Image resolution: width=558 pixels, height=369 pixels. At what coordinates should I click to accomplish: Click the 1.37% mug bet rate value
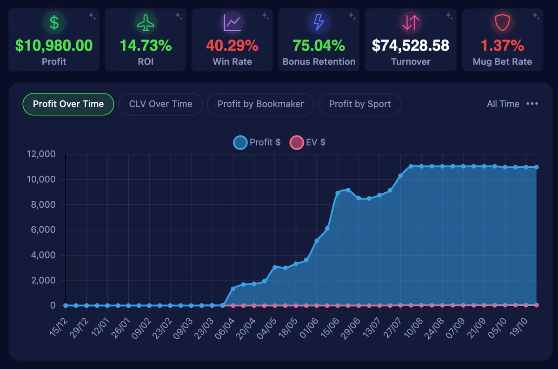(502, 46)
